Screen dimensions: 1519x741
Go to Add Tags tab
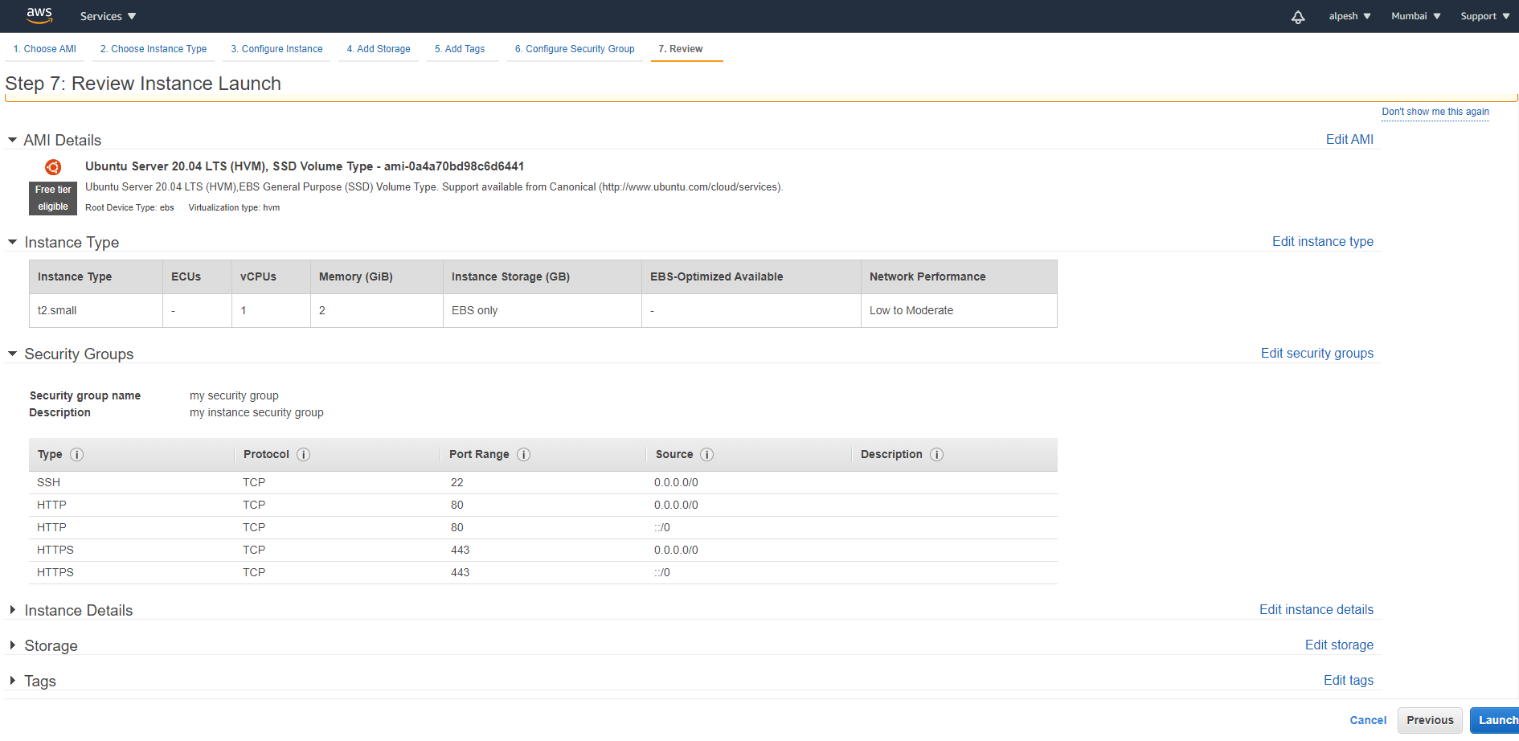(x=460, y=49)
